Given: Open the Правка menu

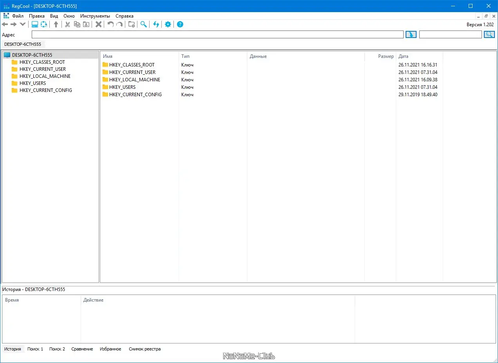Looking at the screenshot, I should pos(37,16).
